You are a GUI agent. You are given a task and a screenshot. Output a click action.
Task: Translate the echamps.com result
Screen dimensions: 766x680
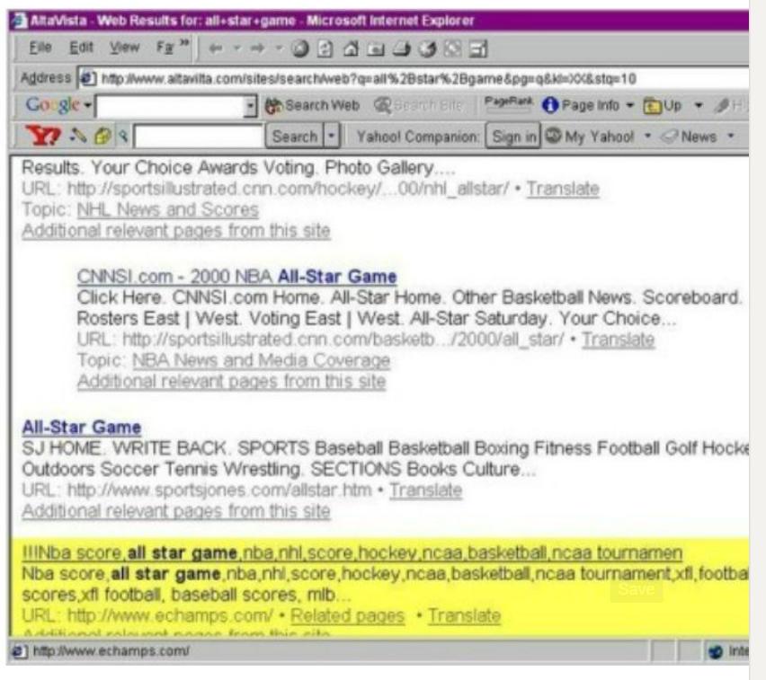465,615
